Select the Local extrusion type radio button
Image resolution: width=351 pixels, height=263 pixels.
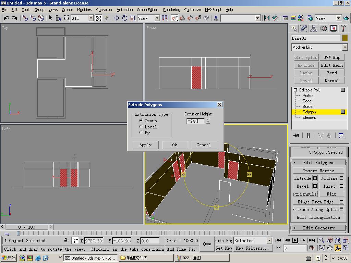click(141, 127)
